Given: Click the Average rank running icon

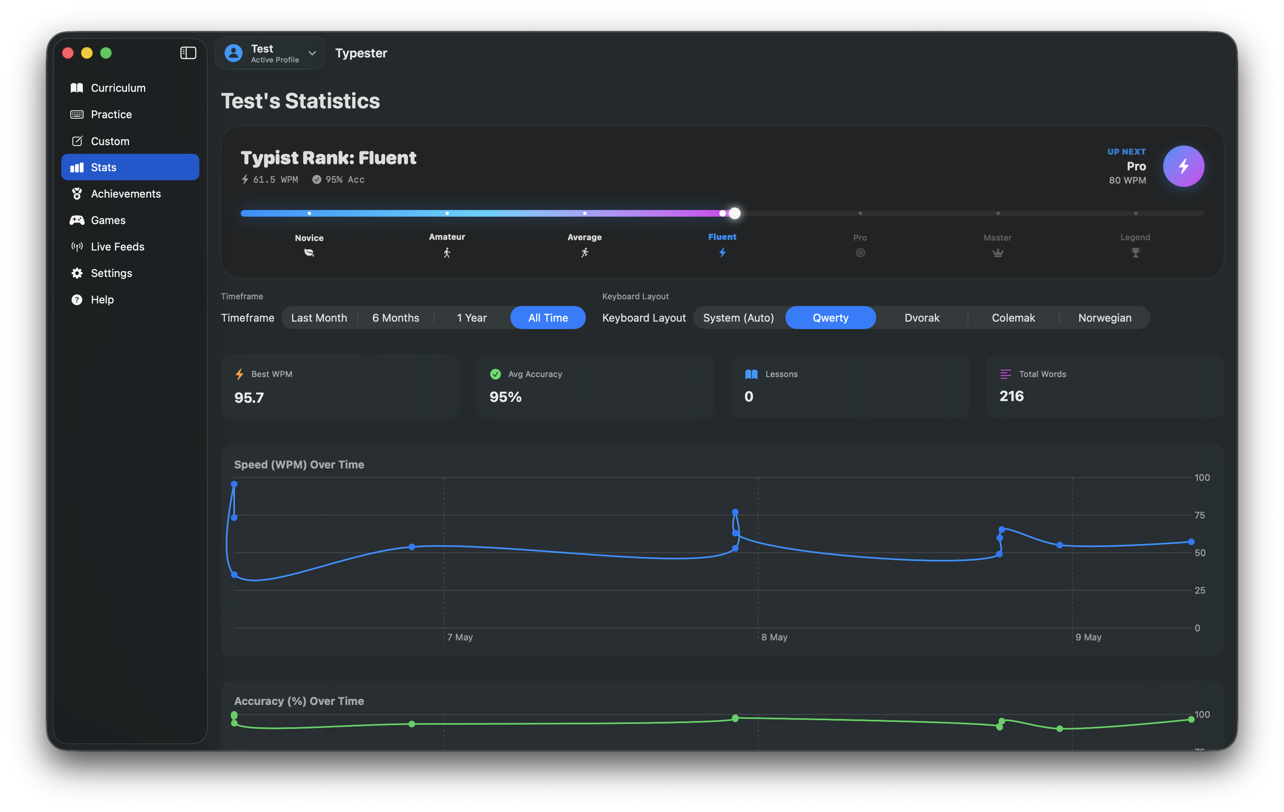Looking at the screenshot, I should coord(585,253).
